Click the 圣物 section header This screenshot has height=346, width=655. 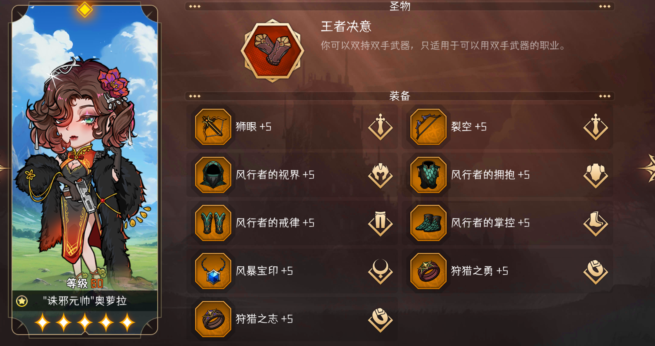pyautogui.click(x=400, y=6)
